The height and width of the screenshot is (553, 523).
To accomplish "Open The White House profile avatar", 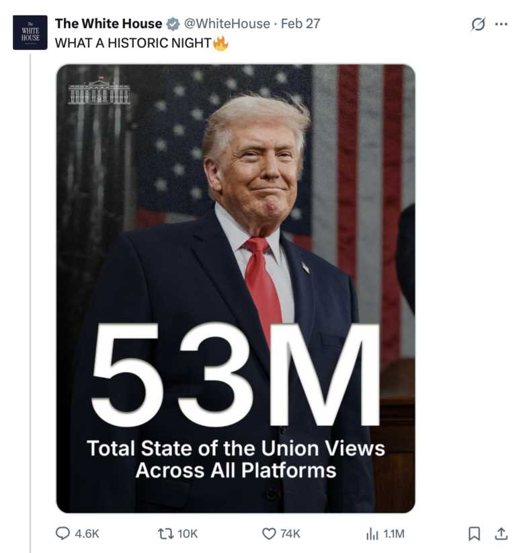I will pyautogui.click(x=30, y=32).
